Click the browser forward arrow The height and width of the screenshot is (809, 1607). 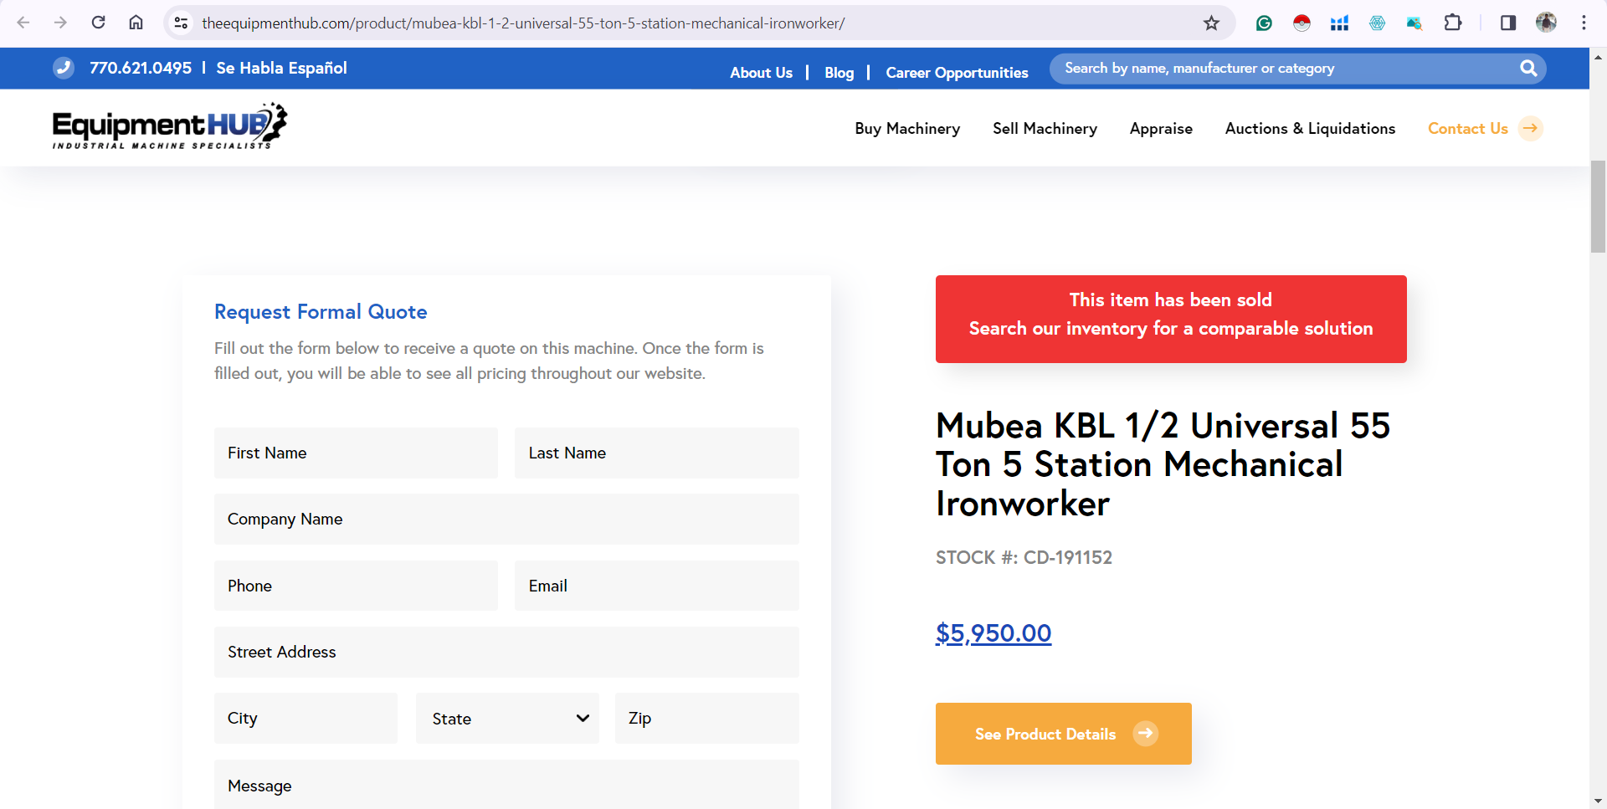[x=60, y=23]
